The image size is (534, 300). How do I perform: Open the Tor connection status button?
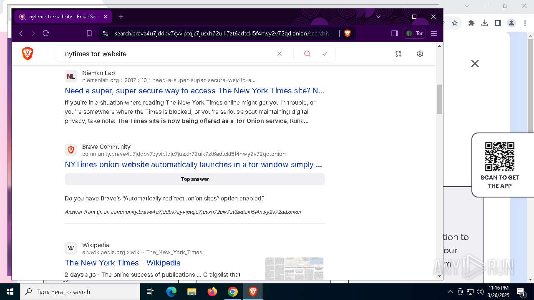(414, 33)
